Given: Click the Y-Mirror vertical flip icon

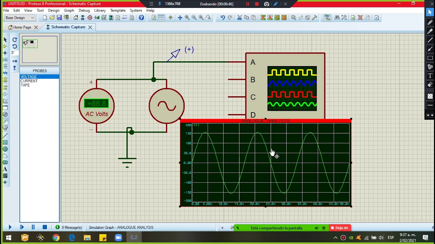Looking at the screenshot, I should click(x=15, y=68).
